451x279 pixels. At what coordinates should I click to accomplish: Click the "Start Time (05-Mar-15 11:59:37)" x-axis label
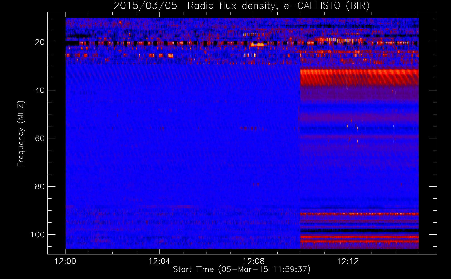[242, 270]
